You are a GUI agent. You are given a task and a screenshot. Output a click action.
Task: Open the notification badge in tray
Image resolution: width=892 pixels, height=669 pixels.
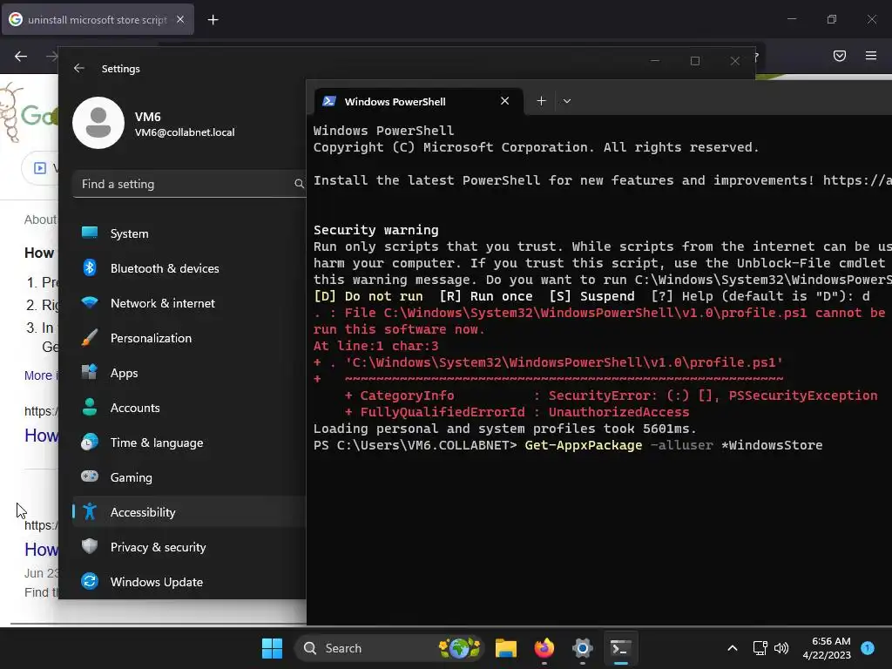pyautogui.click(x=868, y=647)
